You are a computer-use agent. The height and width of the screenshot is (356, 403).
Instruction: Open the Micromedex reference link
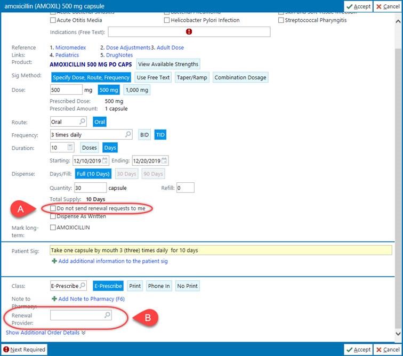(x=71, y=47)
